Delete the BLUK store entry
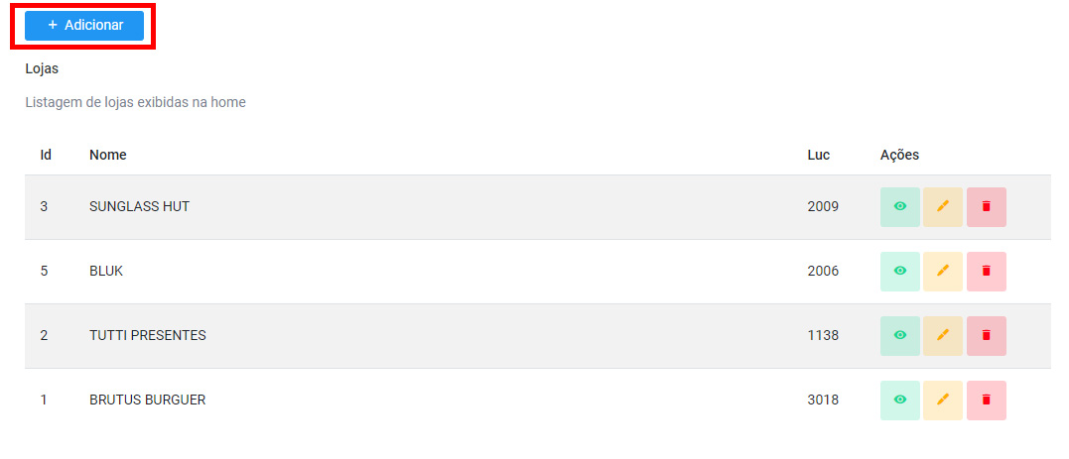Image resolution: width=1069 pixels, height=459 pixels. [x=987, y=272]
